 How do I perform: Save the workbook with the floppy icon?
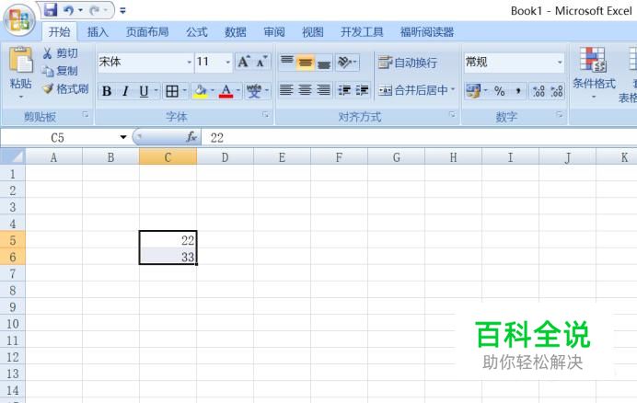coord(51,10)
